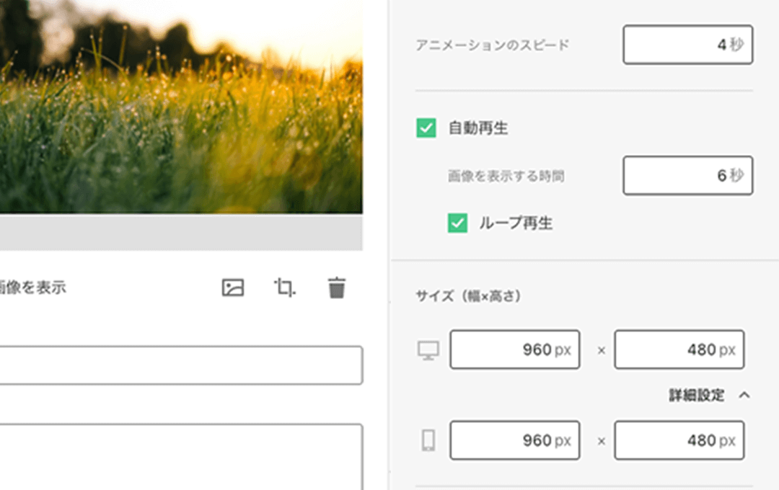The image size is (779, 490).
Task: Click the grass field slide image
Action: tap(180, 108)
